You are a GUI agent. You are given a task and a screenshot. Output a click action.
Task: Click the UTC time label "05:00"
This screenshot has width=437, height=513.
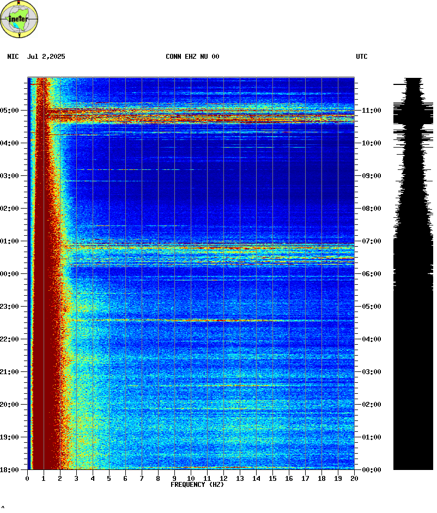(372, 307)
